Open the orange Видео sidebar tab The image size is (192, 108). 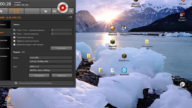[5, 32]
